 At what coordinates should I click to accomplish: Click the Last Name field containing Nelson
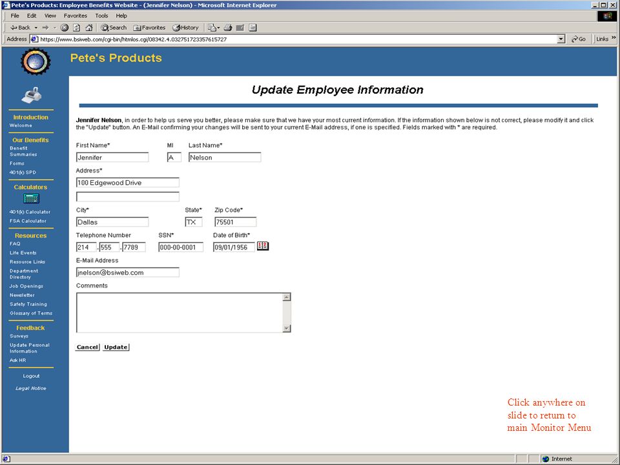(225, 158)
